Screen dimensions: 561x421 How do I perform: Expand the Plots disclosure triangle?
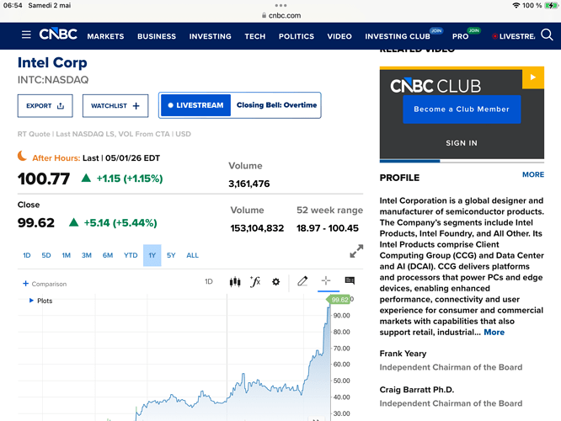(x=31, y=301)
